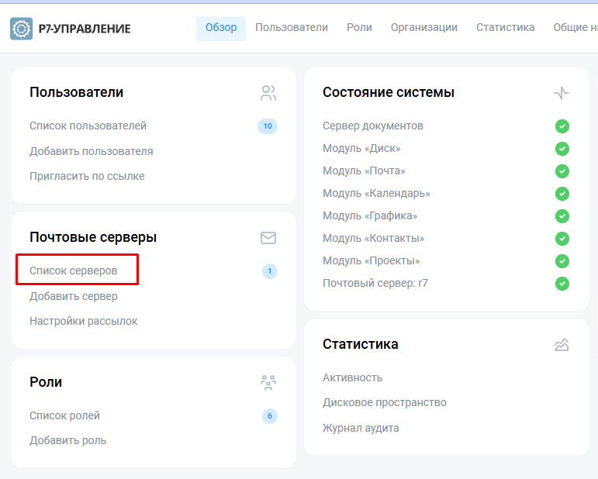Screen dimensions: 598x479
Task: Click the users icon in Пользователи card
Action: click(268, 94)
